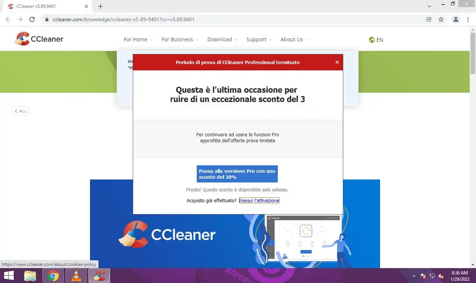
Task: Click 'Questa è l'ultima occasione' heading
Action: click(x=237, y=95)
